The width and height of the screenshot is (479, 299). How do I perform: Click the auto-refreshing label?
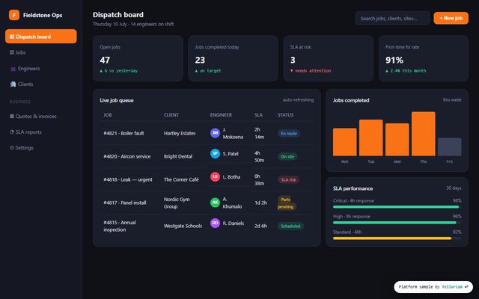click(x=298, y=99)
